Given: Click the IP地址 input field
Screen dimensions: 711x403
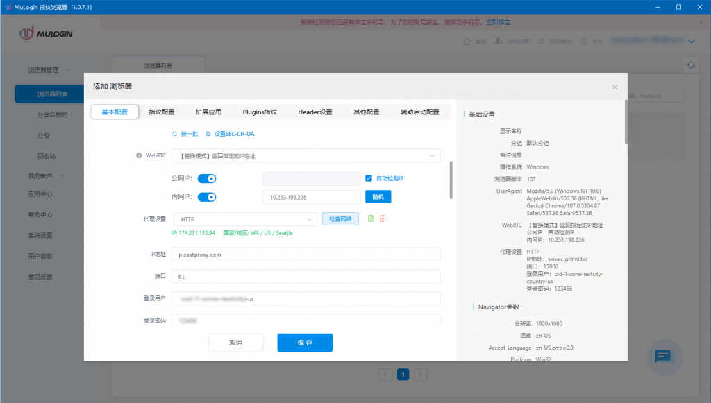Looking at the screenshot, I should (x=306, y=255).
